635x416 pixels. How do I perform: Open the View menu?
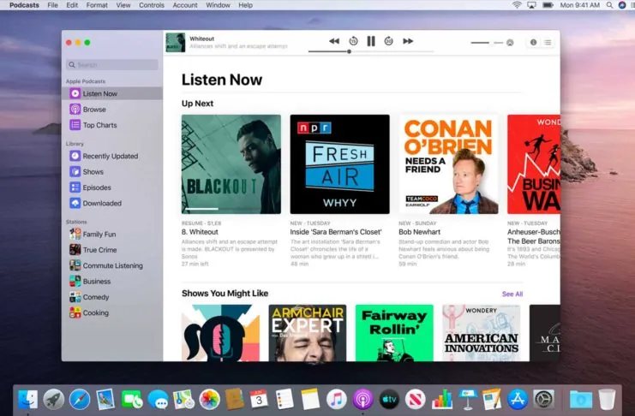click(x=123, y=5)
